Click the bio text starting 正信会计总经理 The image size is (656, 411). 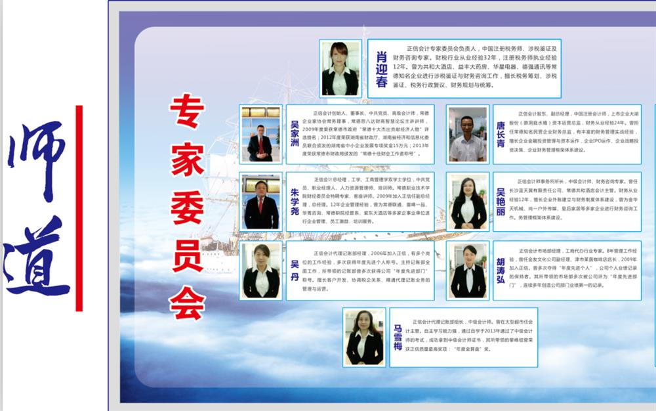coord(365,200)
